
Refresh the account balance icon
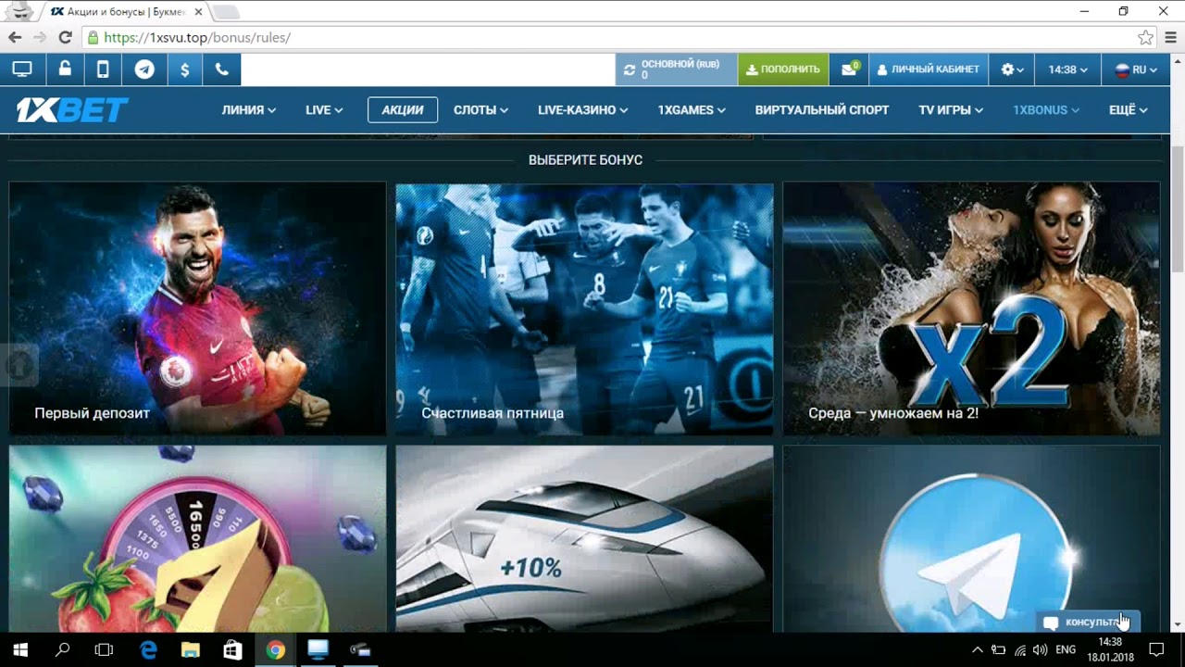(x=630, y=69)
